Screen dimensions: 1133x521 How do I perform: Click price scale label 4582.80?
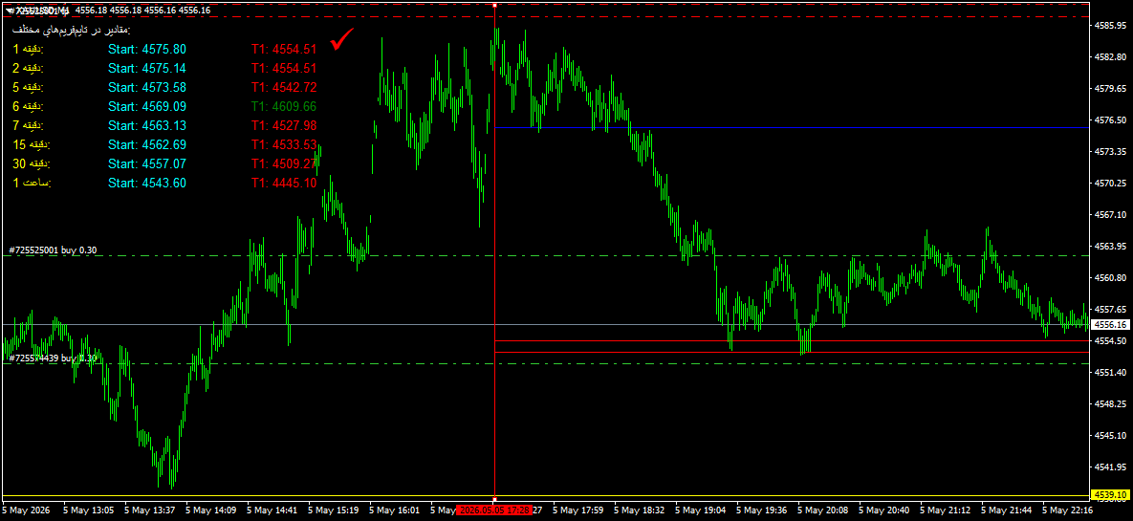pyautogui.click(x=1109, y=56)
